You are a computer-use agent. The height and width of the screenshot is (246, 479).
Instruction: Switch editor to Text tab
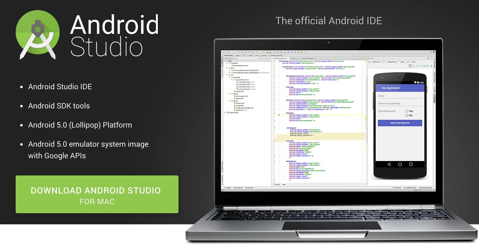click(284, 184)
